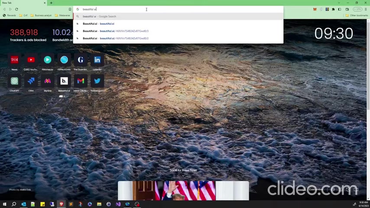Click Scroll for Brave News
This screenshot has width=370, height=208.
tap(183, 170)
